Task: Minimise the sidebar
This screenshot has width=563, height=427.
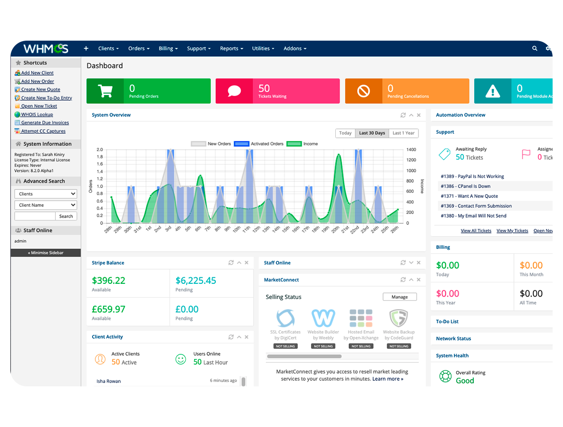Action: coord(45,253)
